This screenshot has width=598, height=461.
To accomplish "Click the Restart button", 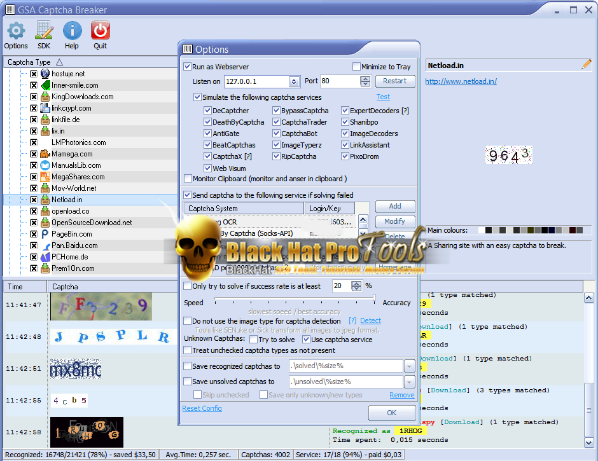I will click(x=395, y=81).
